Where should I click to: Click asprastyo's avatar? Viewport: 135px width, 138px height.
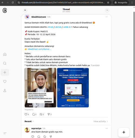pos(27,130)
